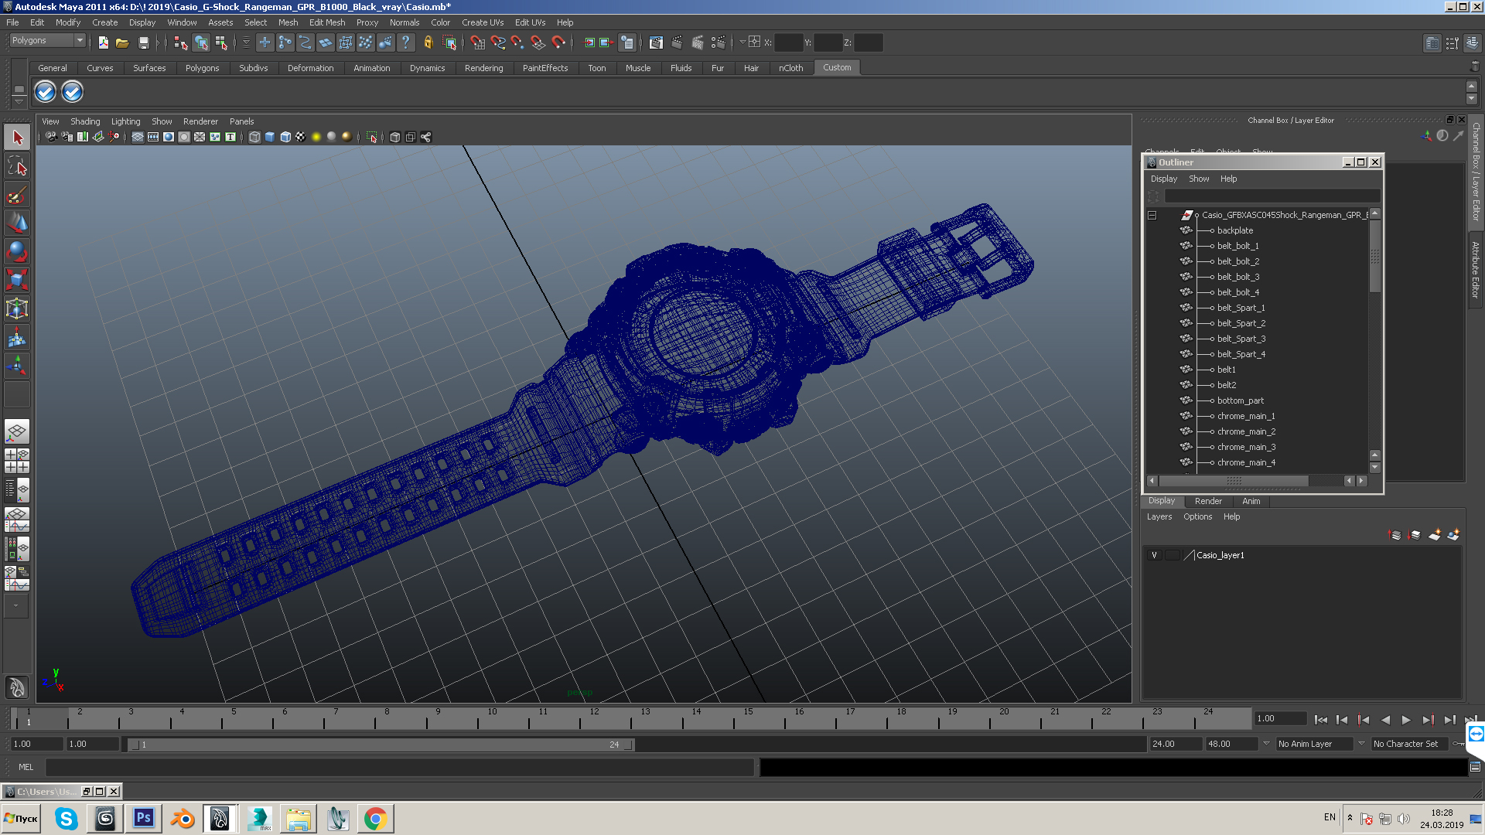Viewport: 1485px width, 835px height.
Task: Switch to the Polygons shelf tab
Action: pos(202,68)
